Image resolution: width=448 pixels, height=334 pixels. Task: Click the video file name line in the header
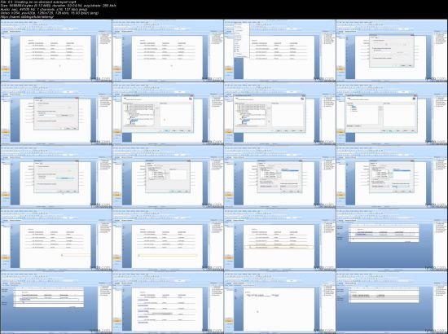(x=38, y=2)
